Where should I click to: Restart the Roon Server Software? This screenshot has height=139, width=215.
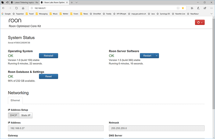147,56
